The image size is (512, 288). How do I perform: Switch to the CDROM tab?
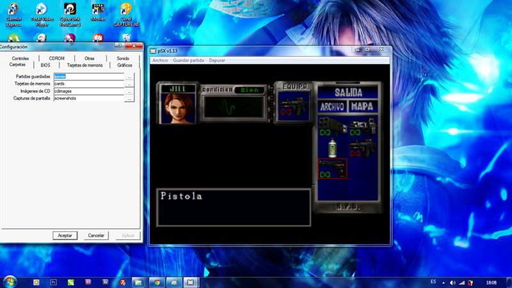(x=57, y=58)
